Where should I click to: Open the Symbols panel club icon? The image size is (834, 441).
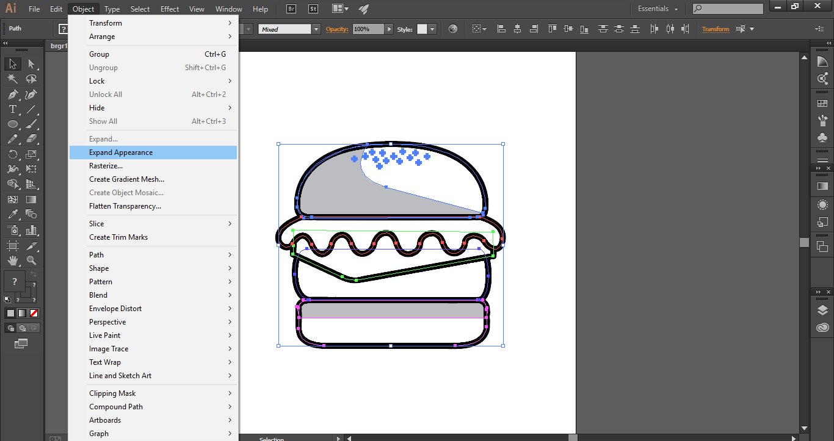coord(822,138)
